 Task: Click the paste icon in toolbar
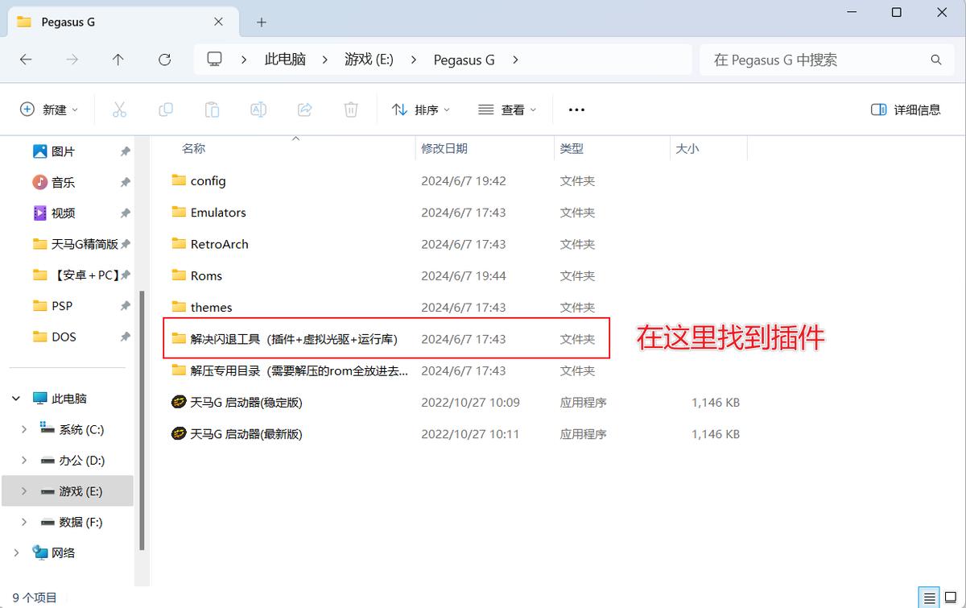click(212, 110)
